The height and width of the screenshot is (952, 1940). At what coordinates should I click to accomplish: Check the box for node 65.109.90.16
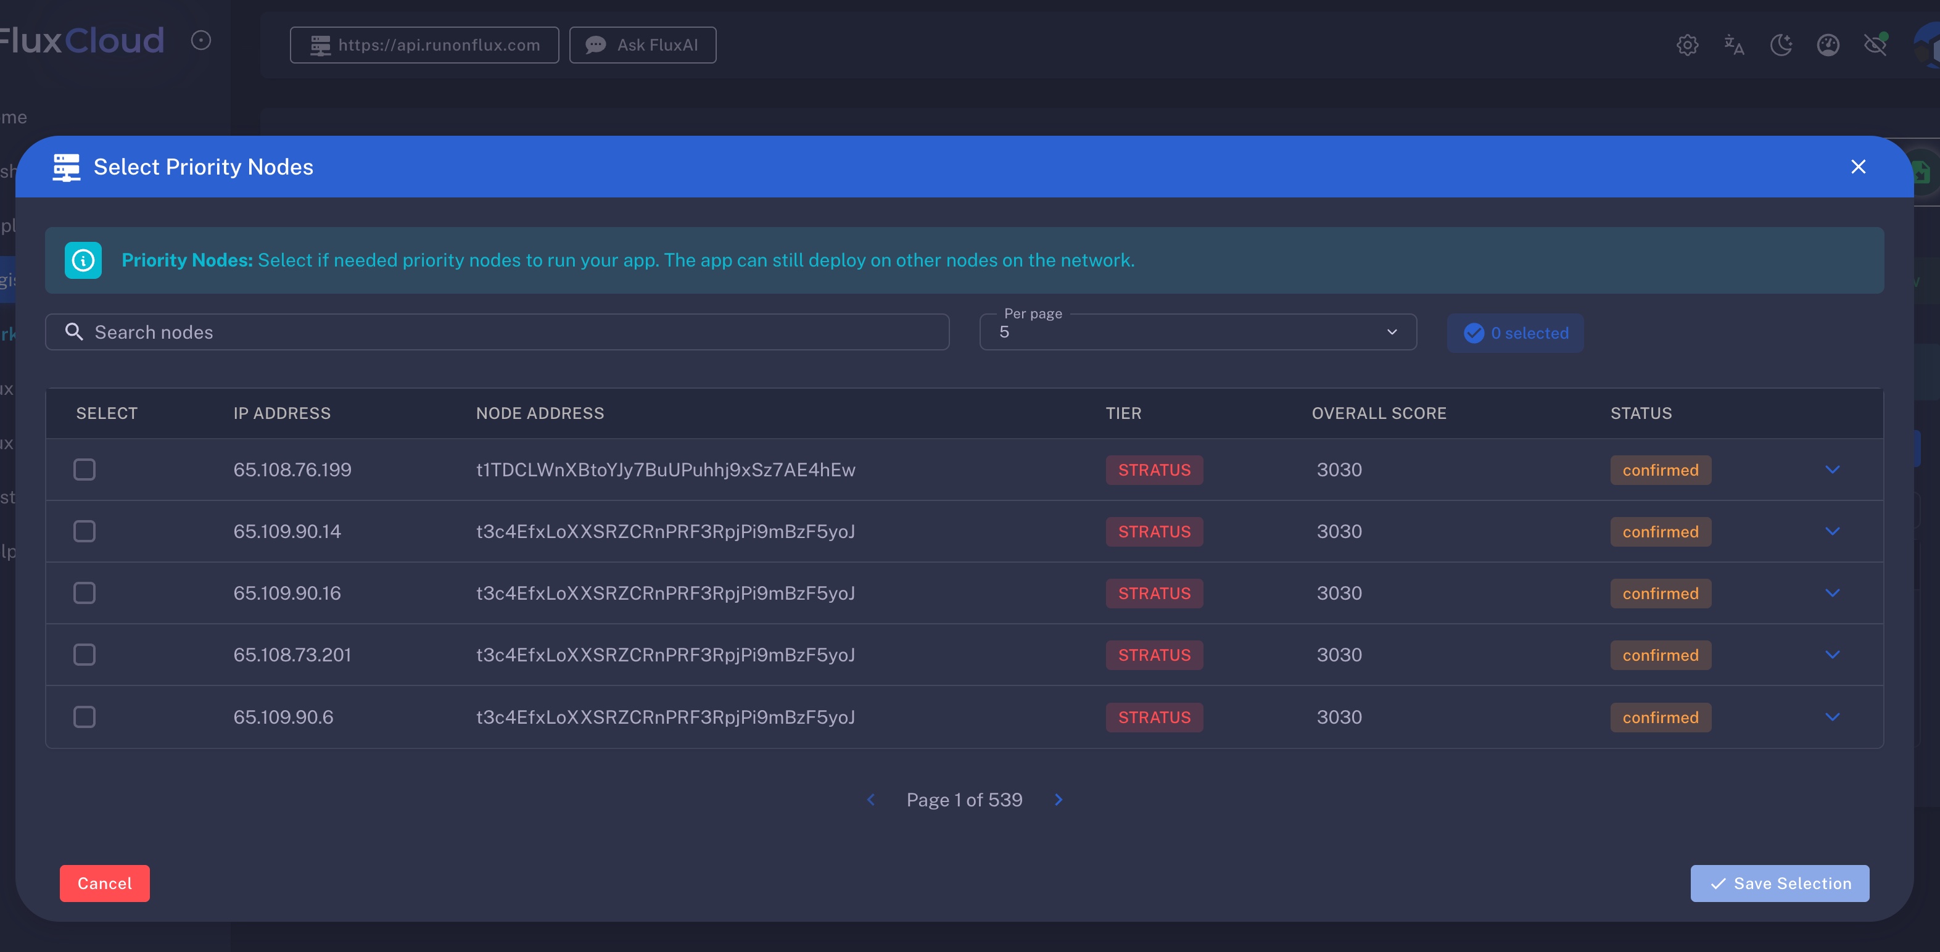[x=85, y=594]
